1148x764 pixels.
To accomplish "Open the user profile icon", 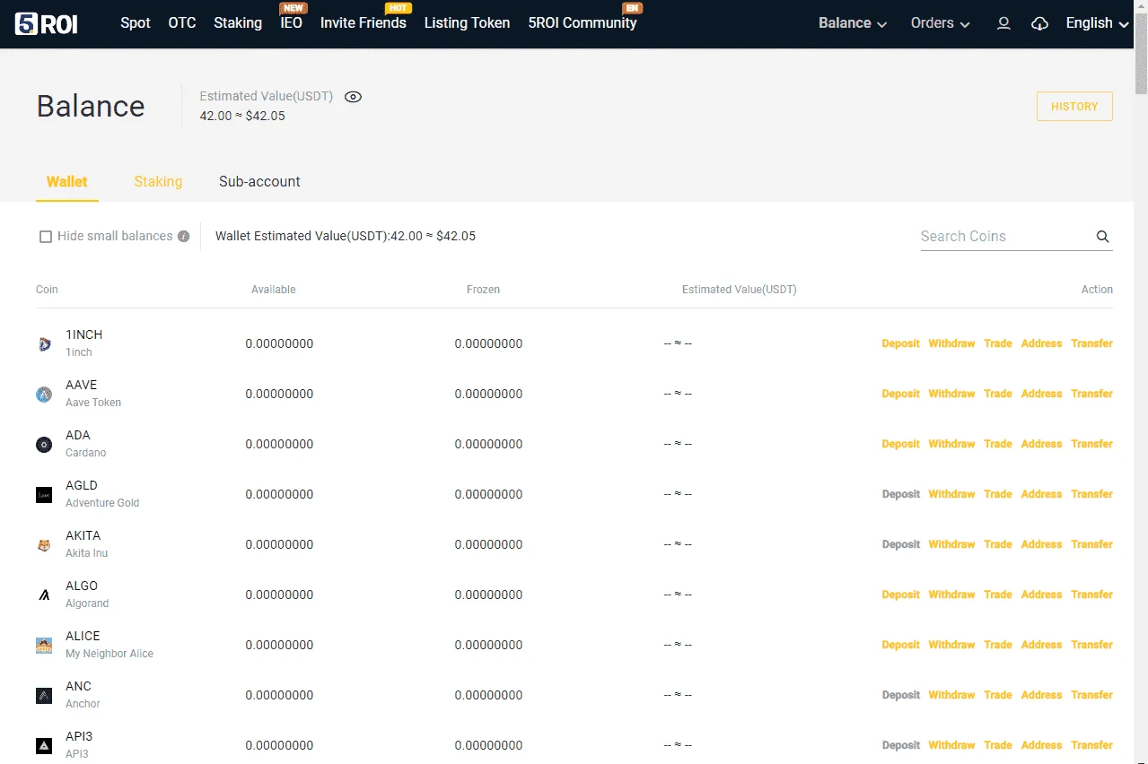I will [1003, 23].
